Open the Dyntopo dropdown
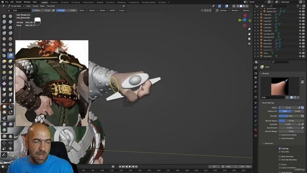The image size is (307, 173). (224, 11)
